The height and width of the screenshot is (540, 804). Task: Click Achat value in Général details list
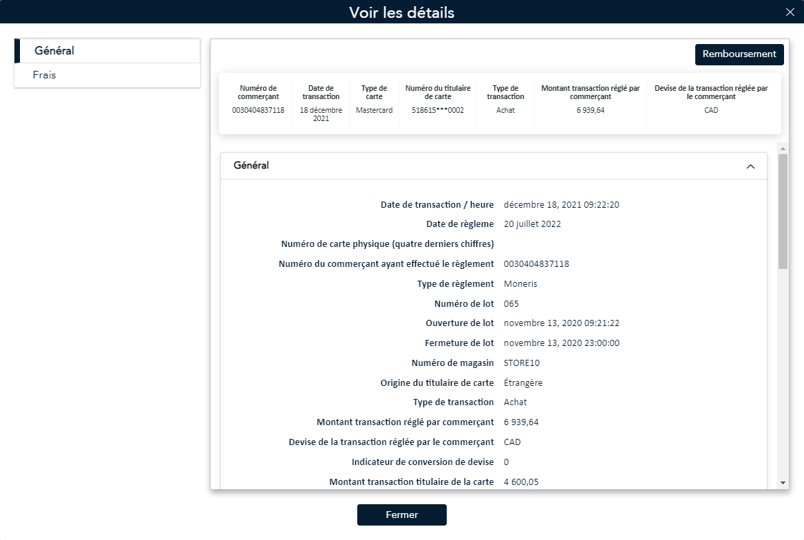[x=515, y=402]
